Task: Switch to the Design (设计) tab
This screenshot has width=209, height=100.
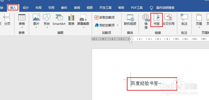Action: (x=26, y=8)
